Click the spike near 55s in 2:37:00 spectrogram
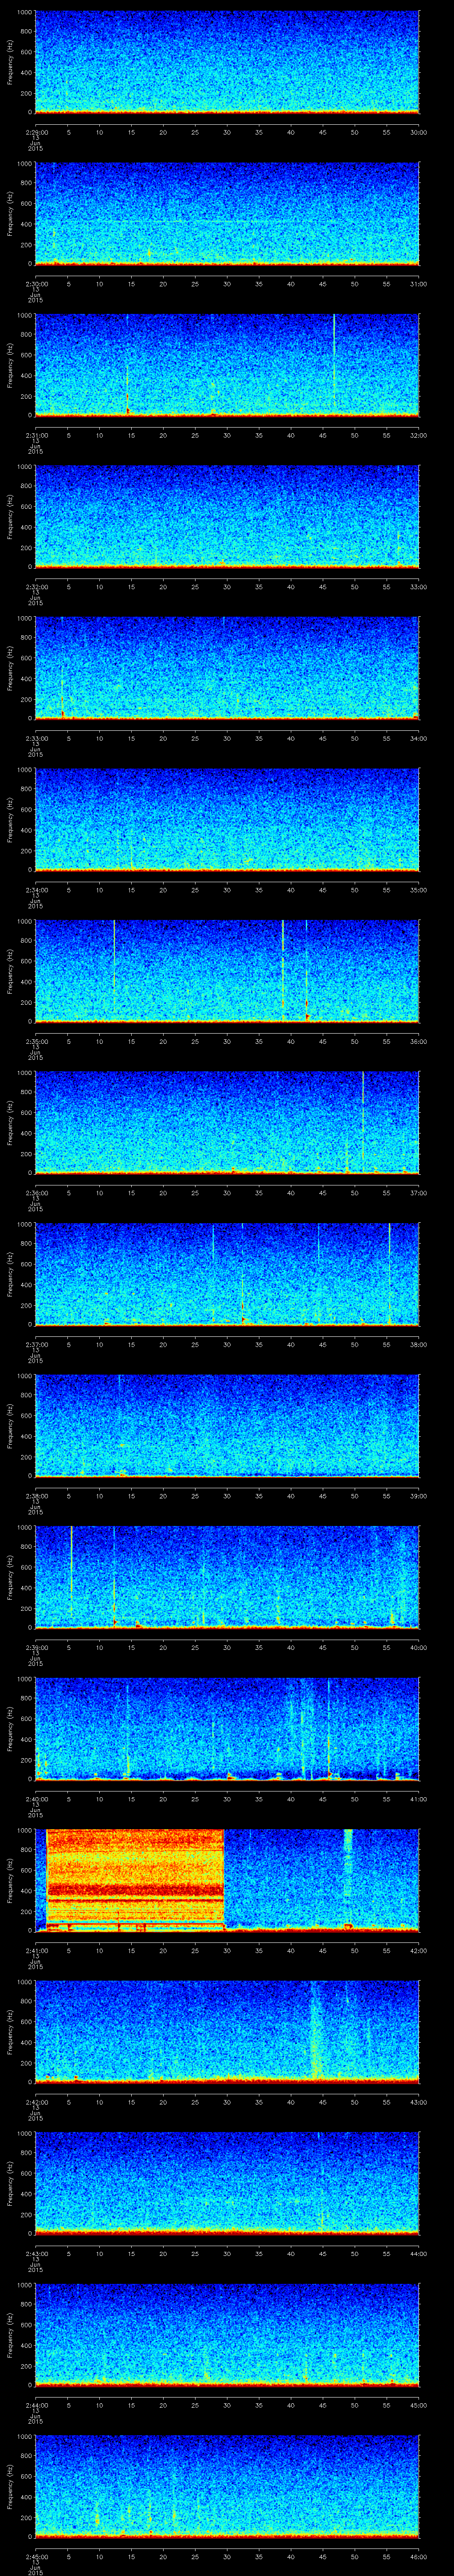Screen dimensions: 454x2576 (x=389, y=1273)
